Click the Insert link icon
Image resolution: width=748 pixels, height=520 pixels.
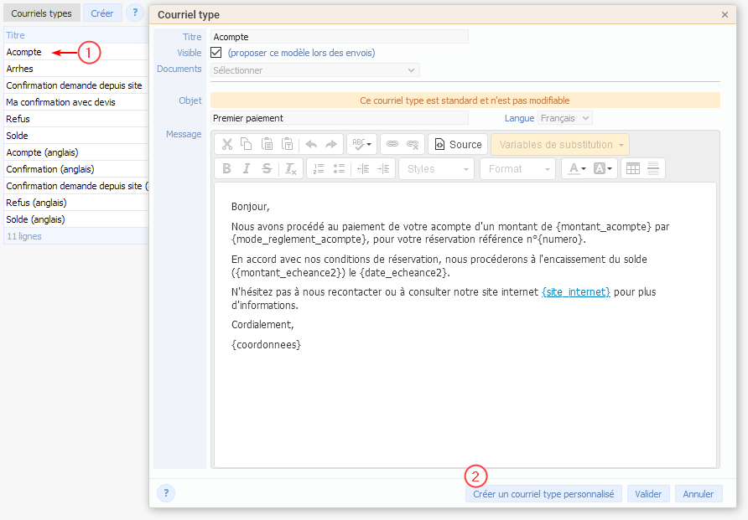(391, 144)
